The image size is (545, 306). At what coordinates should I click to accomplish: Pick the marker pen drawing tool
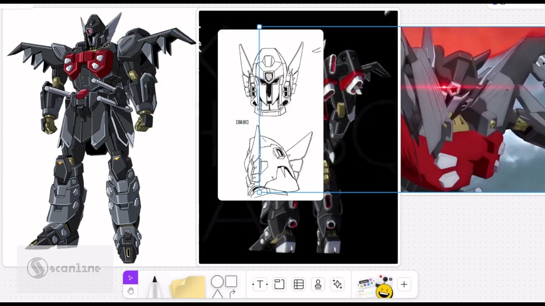(x=155, y=286)
